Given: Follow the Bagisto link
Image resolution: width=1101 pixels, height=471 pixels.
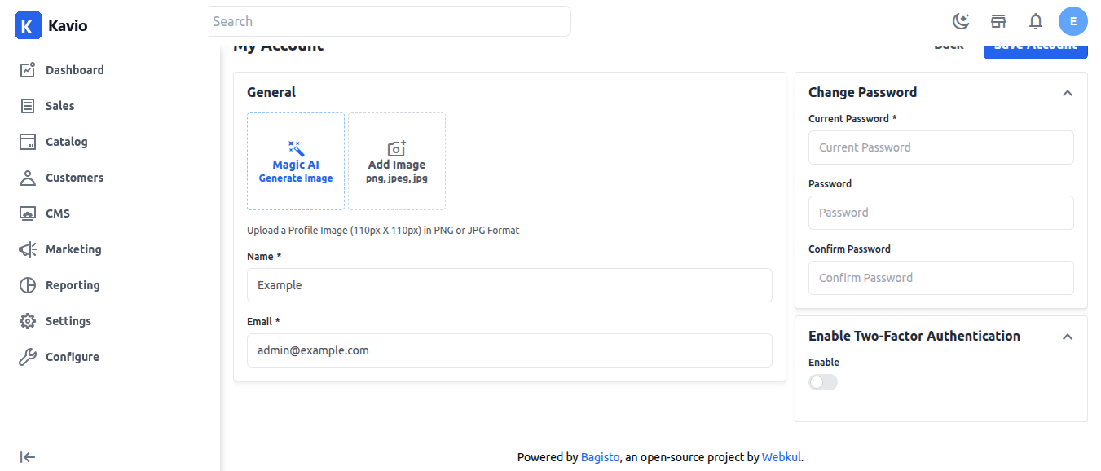Looking at the screenshot, I should coord(601,457).
